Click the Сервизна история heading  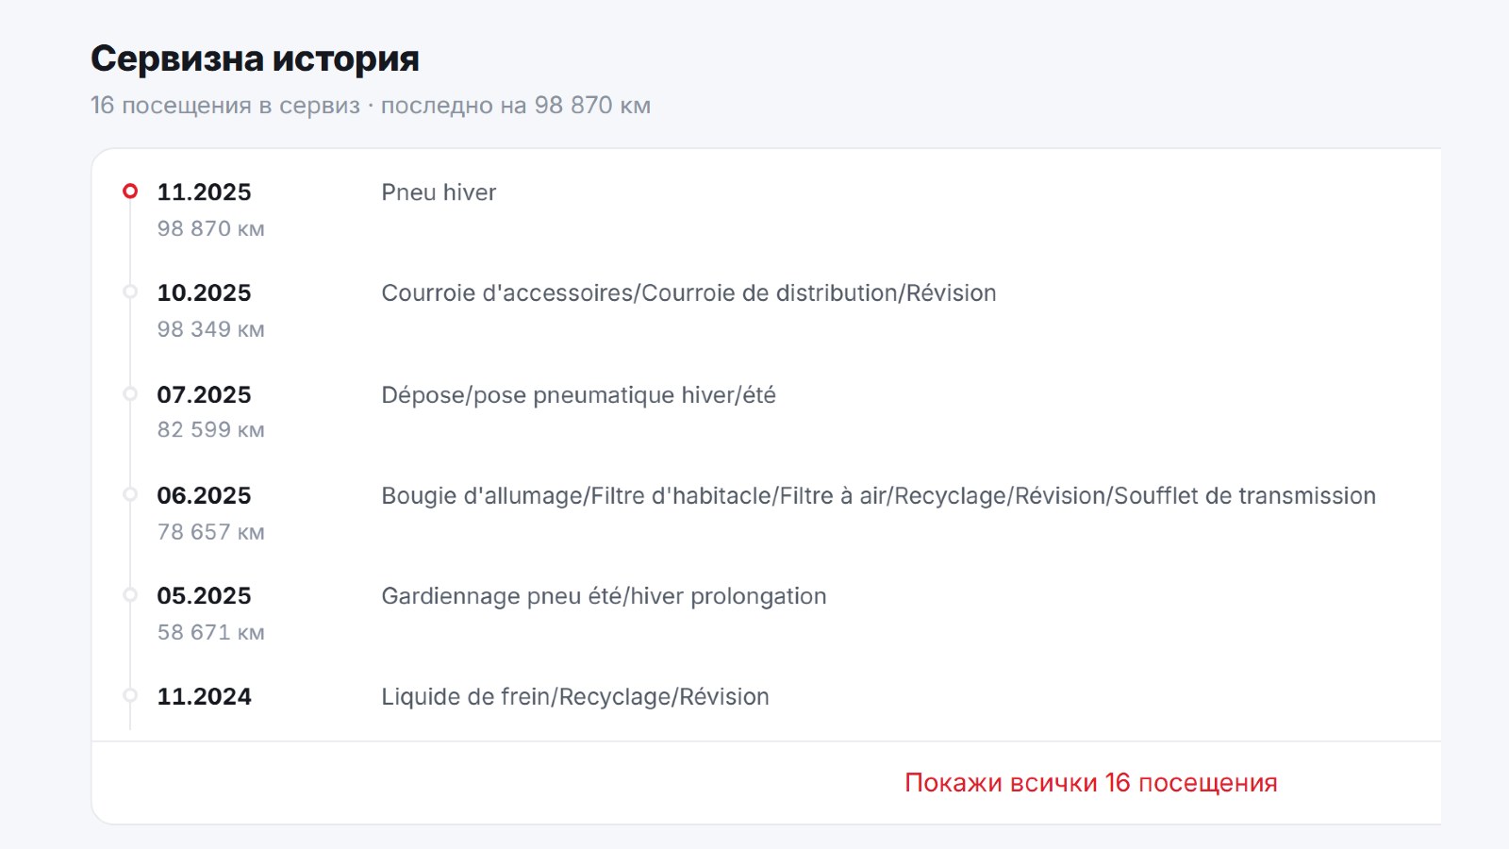255,58
